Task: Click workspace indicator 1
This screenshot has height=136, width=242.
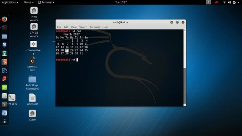Action: point(208,2)
